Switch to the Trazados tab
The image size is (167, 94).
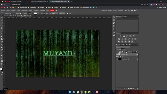(128, 45)
